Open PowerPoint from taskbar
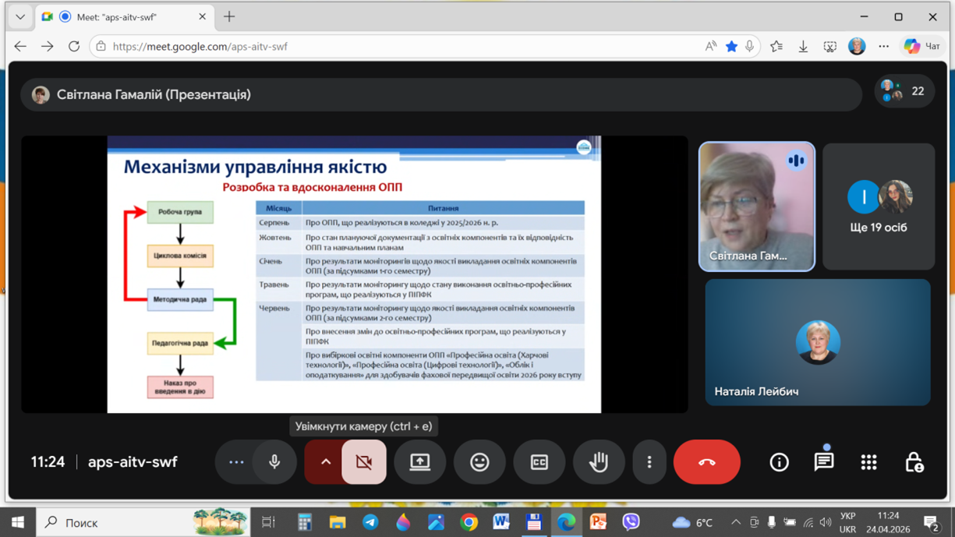Image resolution: width=955 pixels, height=537 pixels. pyautogui.click(x=599, y=522)
